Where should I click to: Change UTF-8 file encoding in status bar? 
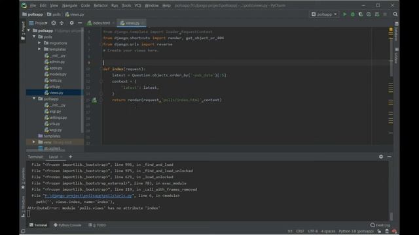(x=313, y=231)
